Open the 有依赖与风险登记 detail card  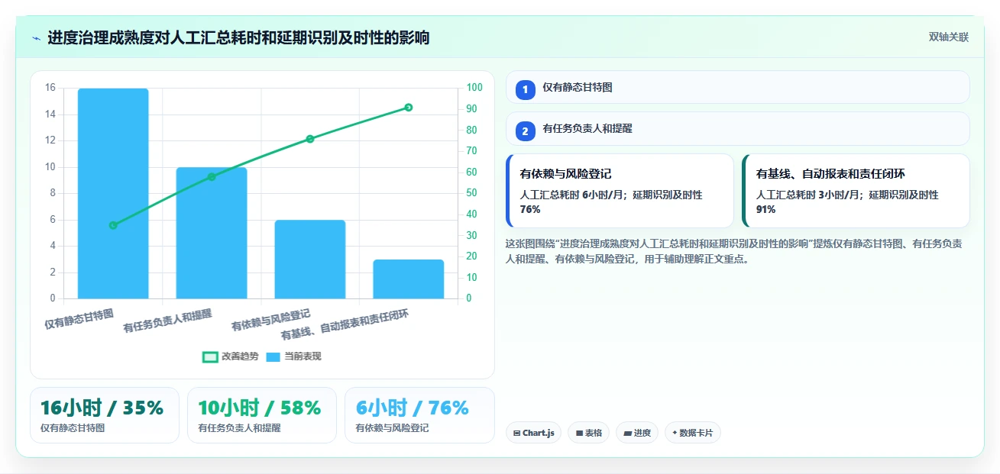620,191
